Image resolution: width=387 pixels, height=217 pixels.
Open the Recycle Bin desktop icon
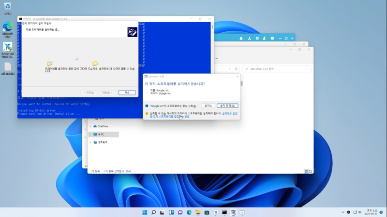pyautogui.click(x=8, y=9)
